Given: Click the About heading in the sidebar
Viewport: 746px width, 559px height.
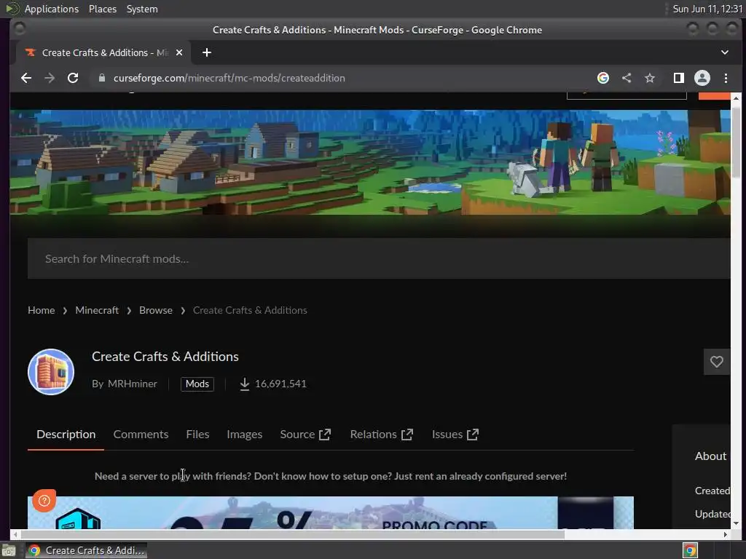Looking at the screenshot, I should click(x=710, y=456).
